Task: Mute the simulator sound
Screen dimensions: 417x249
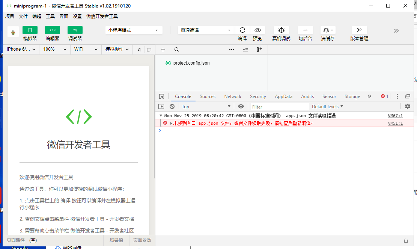Action: [139, 50]
